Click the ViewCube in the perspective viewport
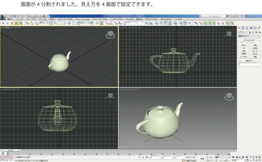Screen dimensions: 262x162 click(x=229, y=96)
